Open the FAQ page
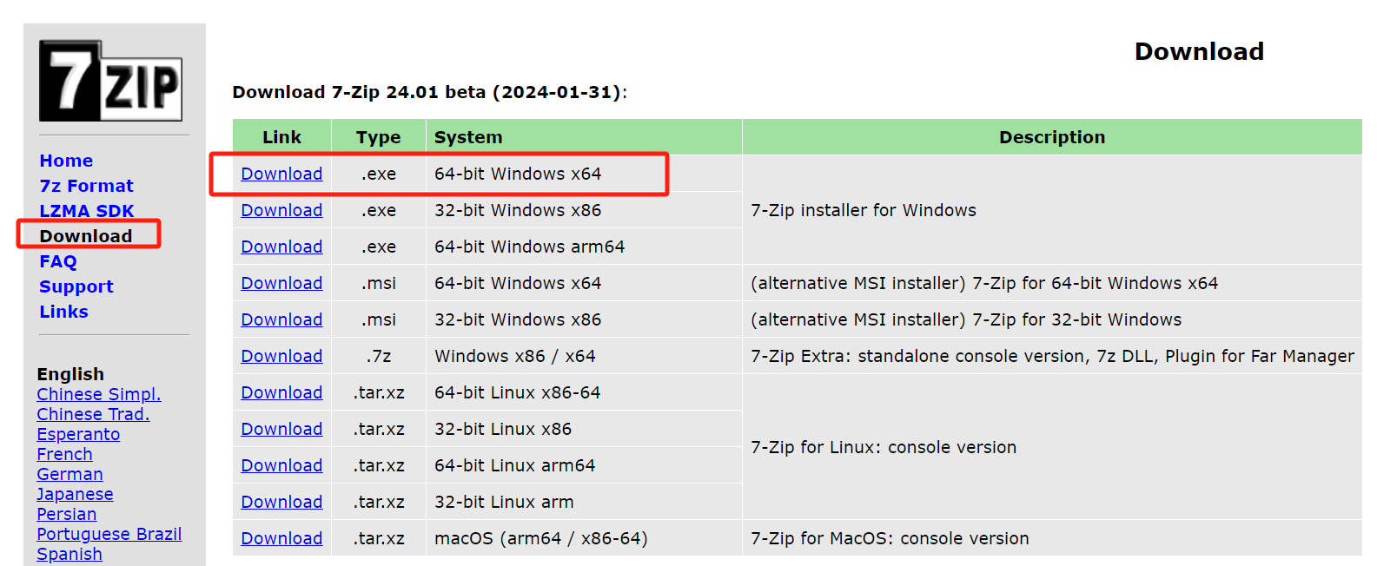 tap(58, 261)
